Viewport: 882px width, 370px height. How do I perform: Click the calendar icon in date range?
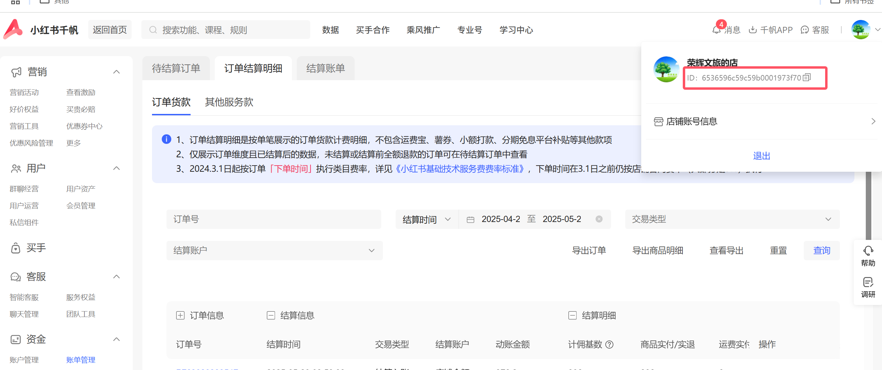(470, 219)
